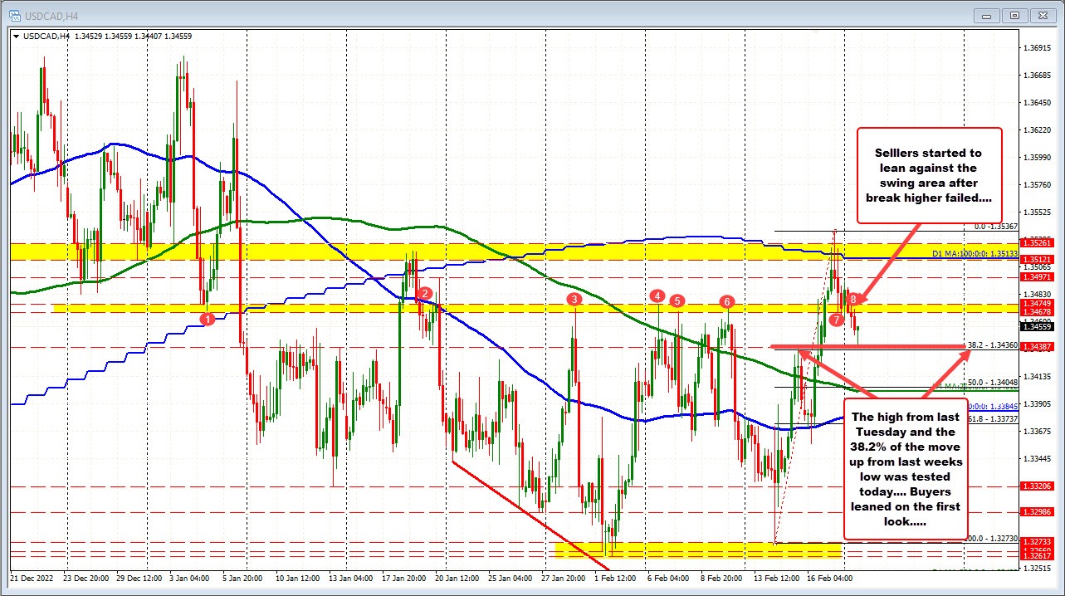Select marker 6 on the chart
1065x596 pixels.
click(x=725, y=303)
